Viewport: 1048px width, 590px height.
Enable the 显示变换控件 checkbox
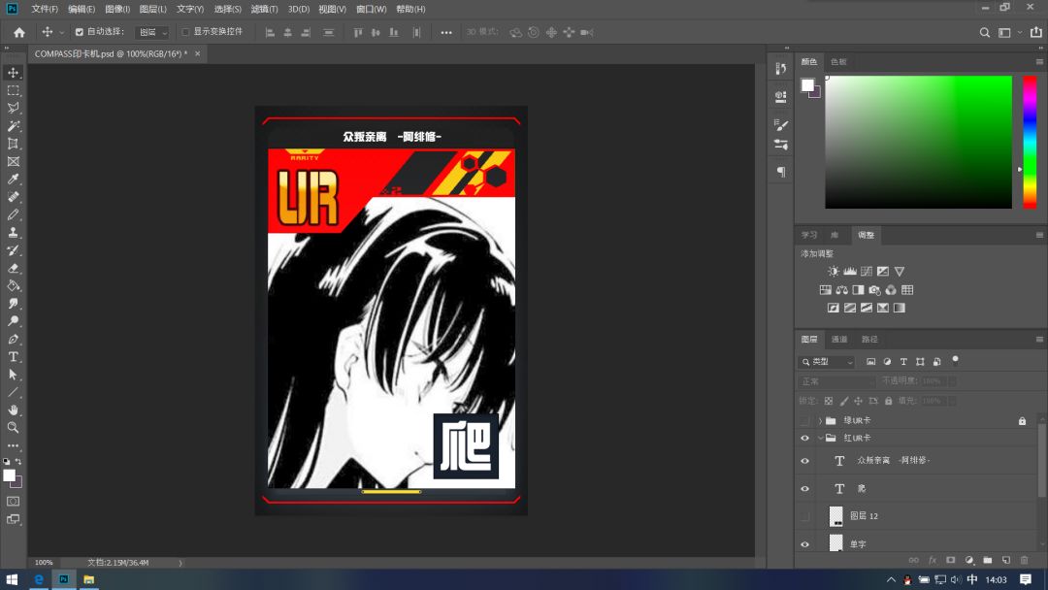pyautogui.click(x=186, y=32)
